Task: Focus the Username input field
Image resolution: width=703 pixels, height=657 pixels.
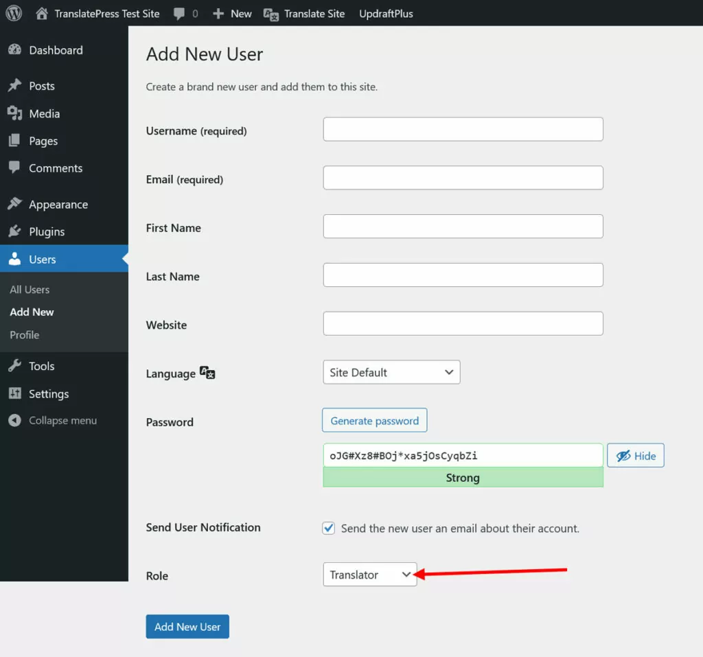Action: [463, 129]
